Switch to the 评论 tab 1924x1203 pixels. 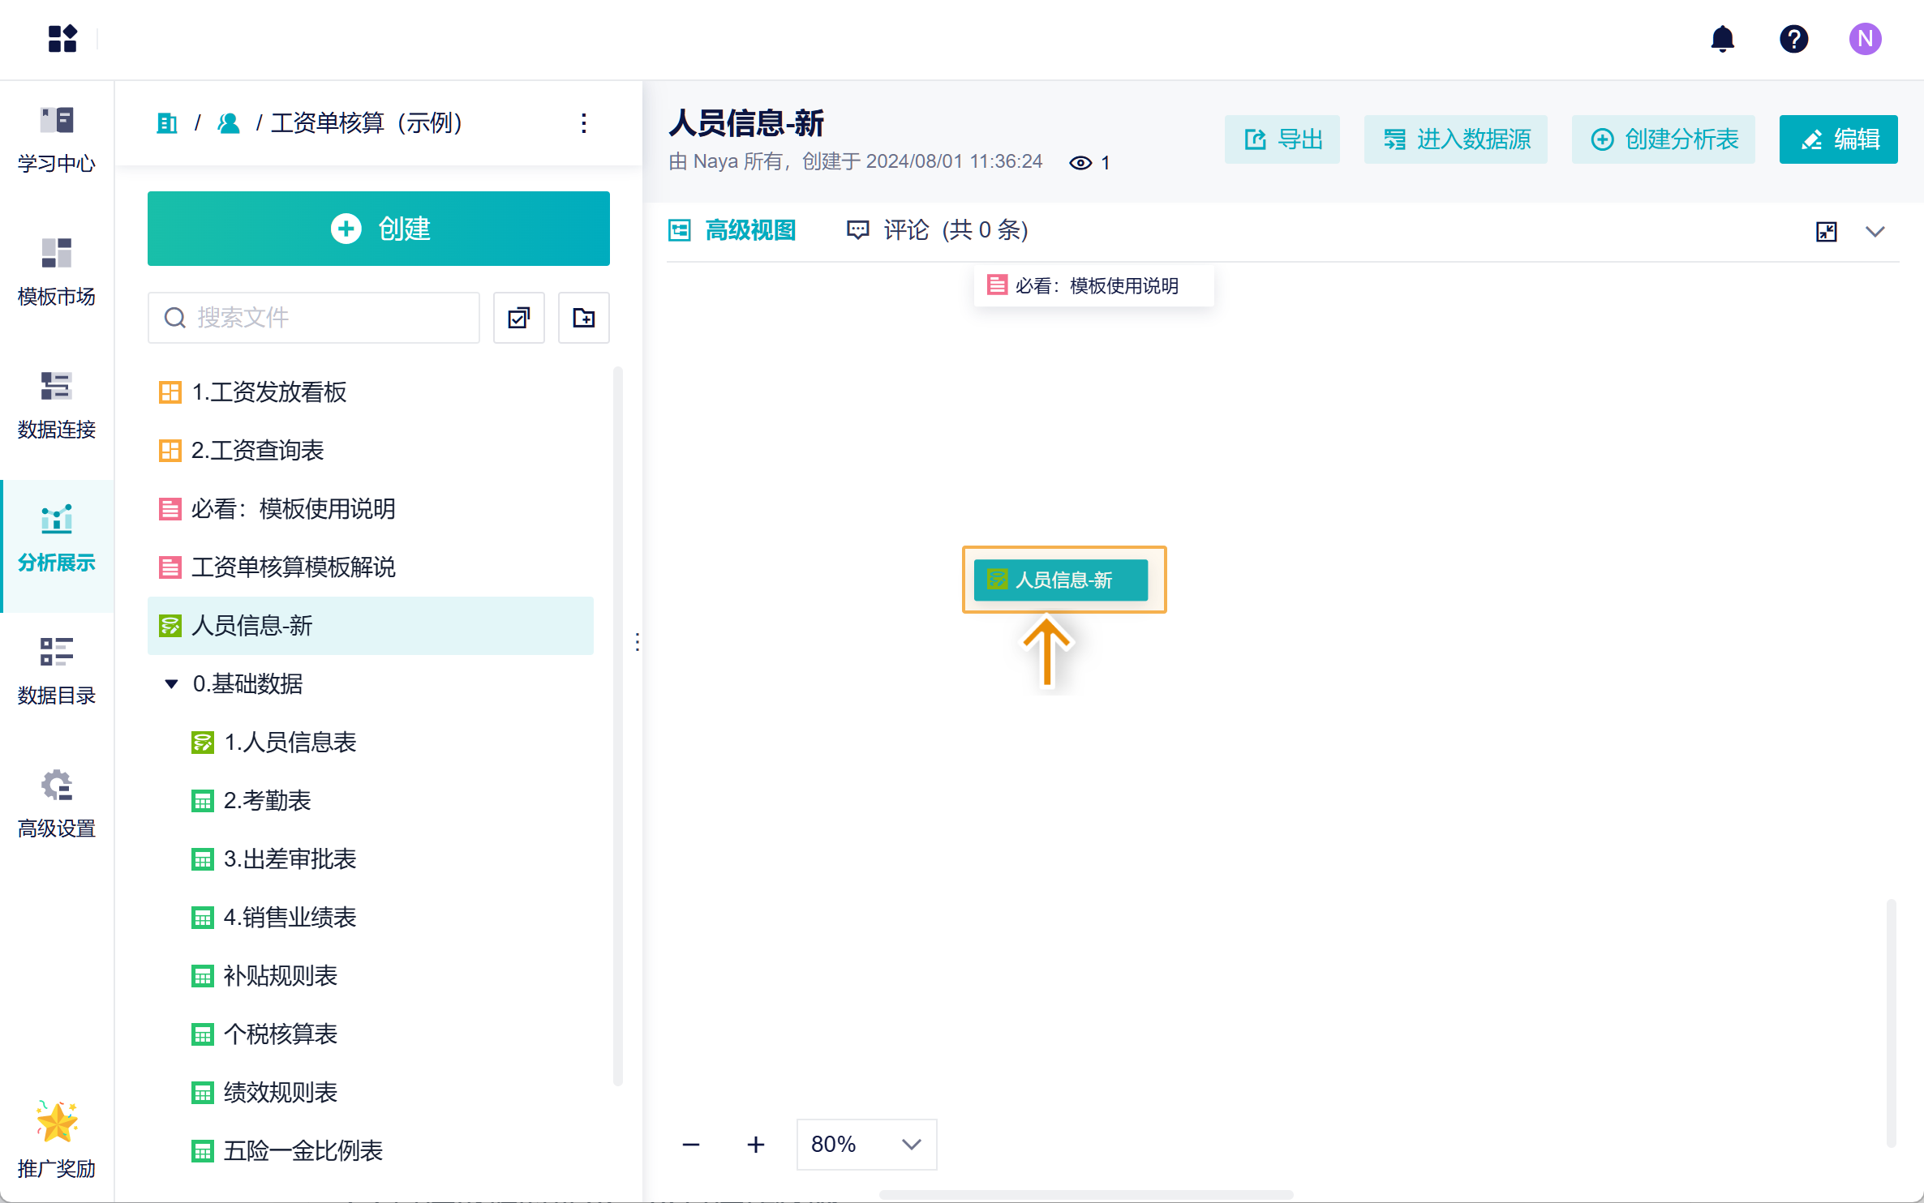[x=937, y=230]
